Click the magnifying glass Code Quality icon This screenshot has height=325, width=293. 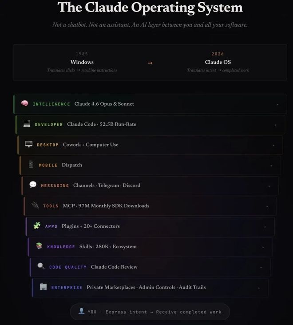coord(41,266)
